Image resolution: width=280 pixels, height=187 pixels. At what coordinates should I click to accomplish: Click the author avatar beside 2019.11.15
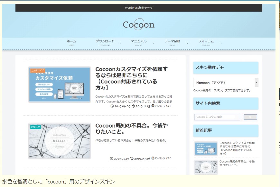[153, 106]
